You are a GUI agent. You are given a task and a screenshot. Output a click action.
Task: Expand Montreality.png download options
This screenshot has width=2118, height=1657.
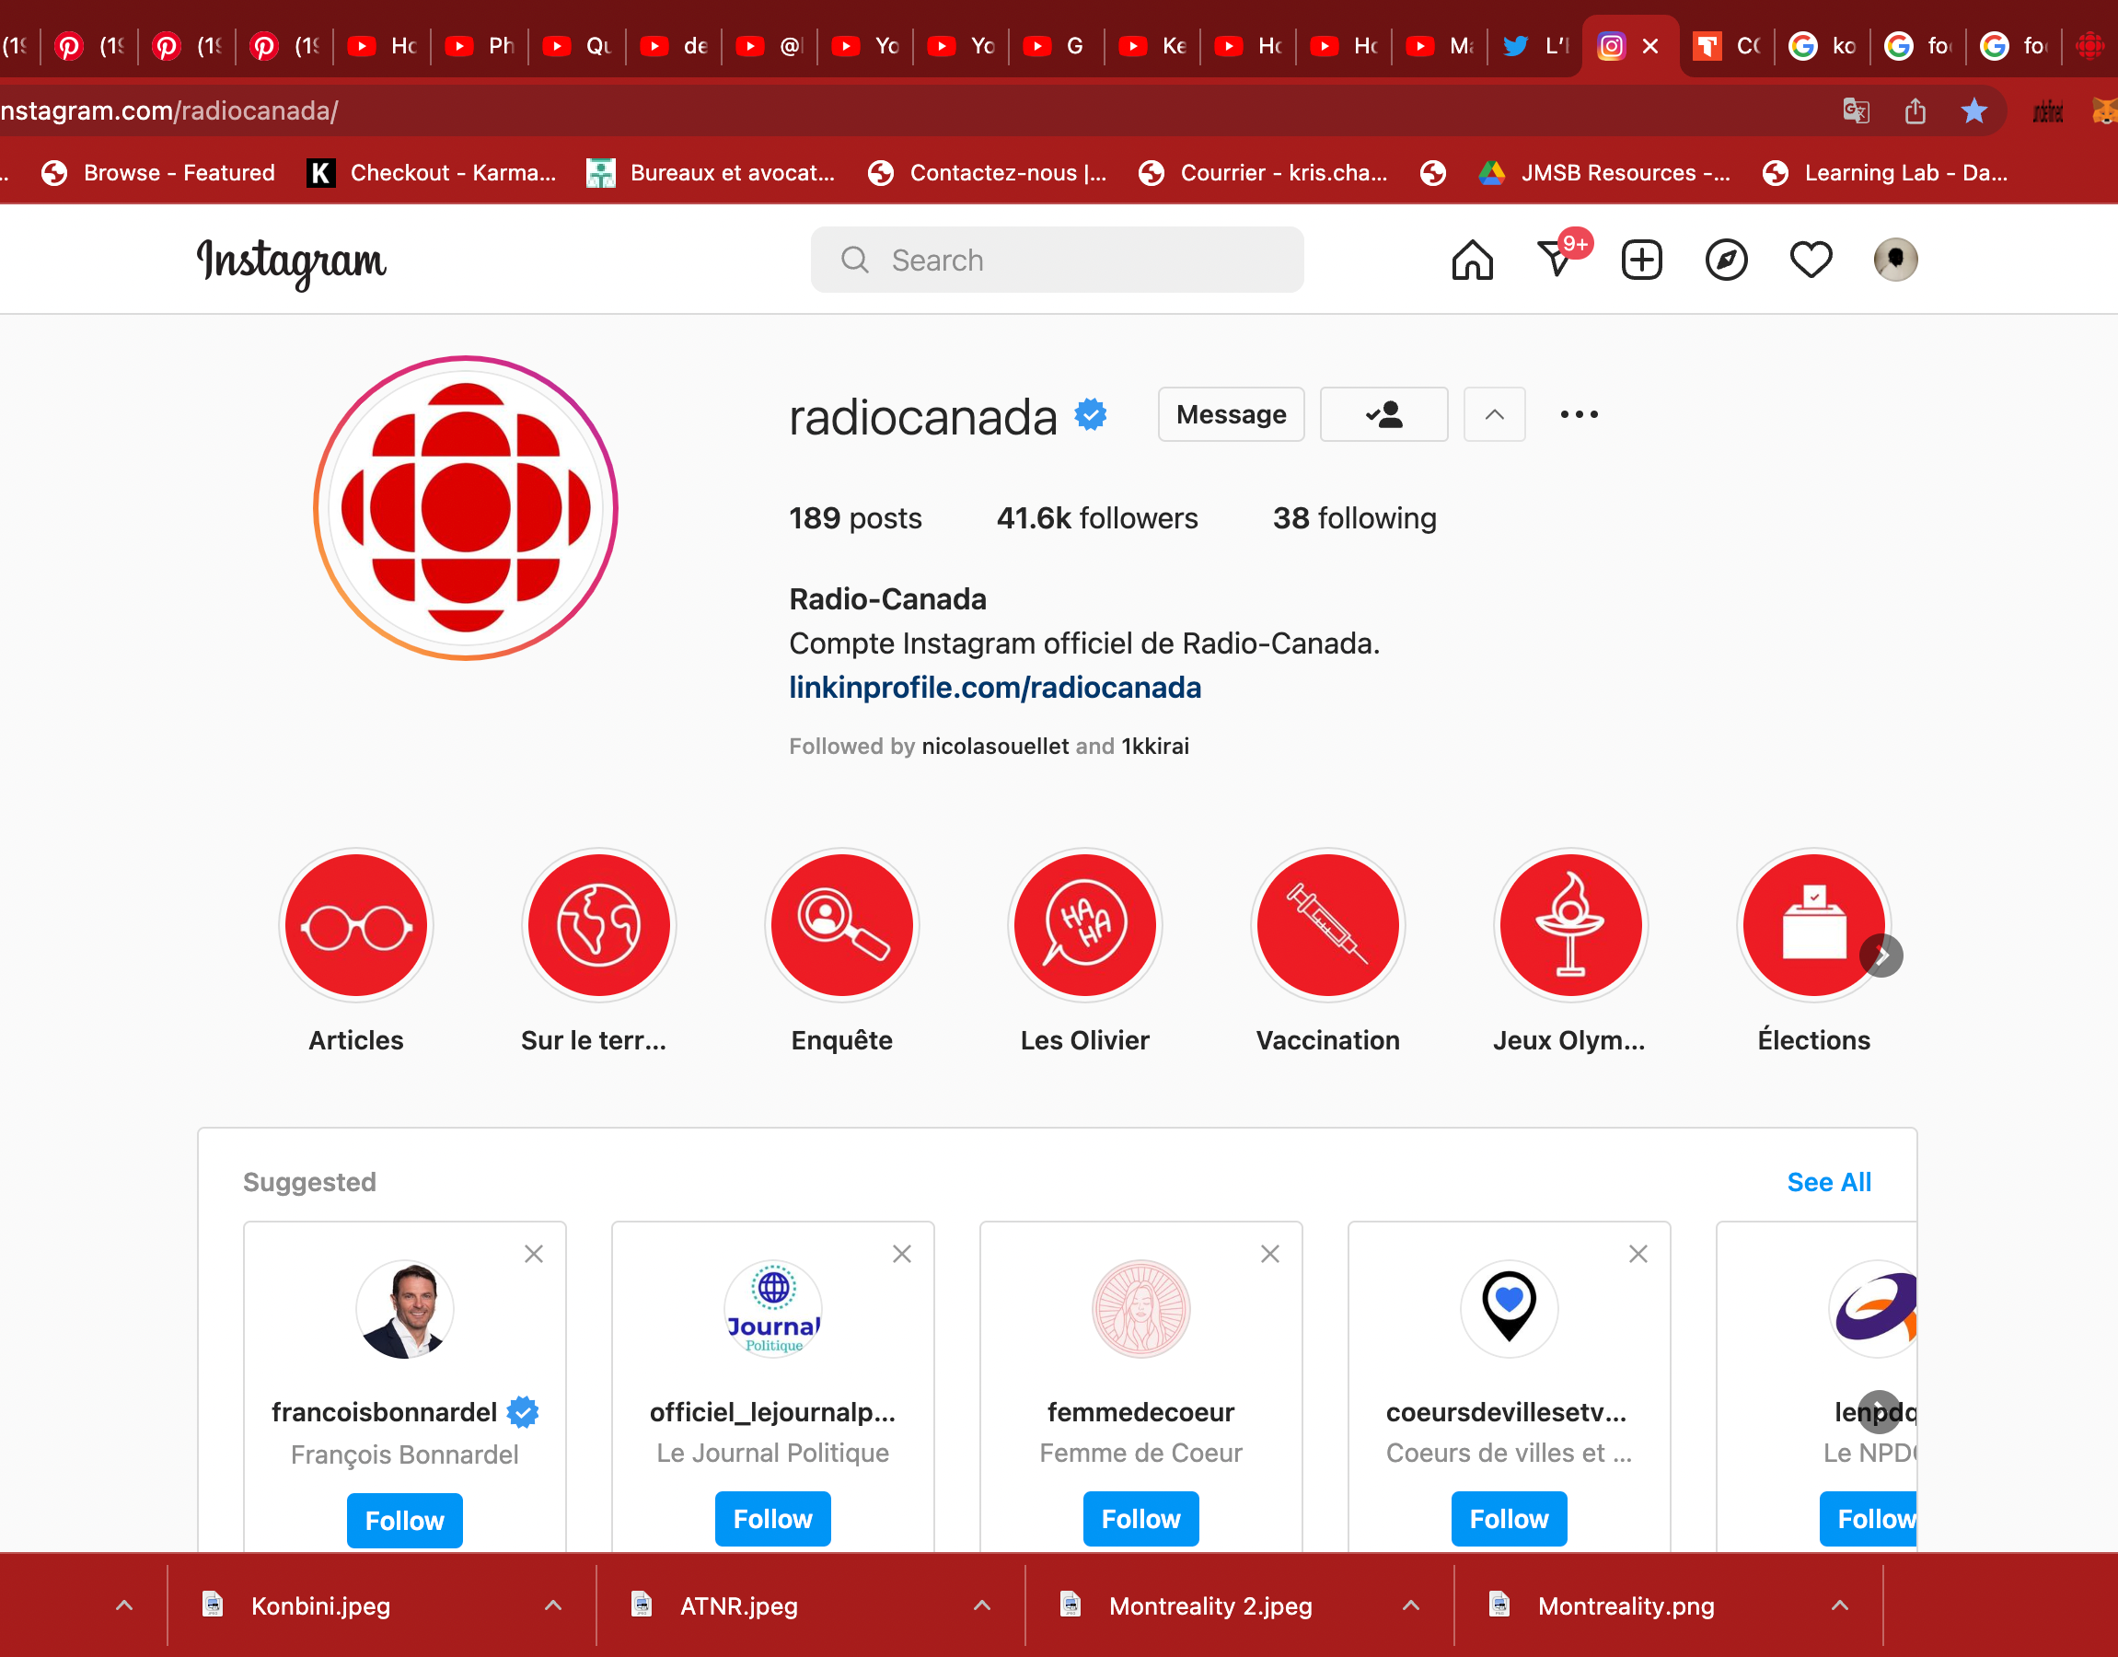(1840, 1605)
